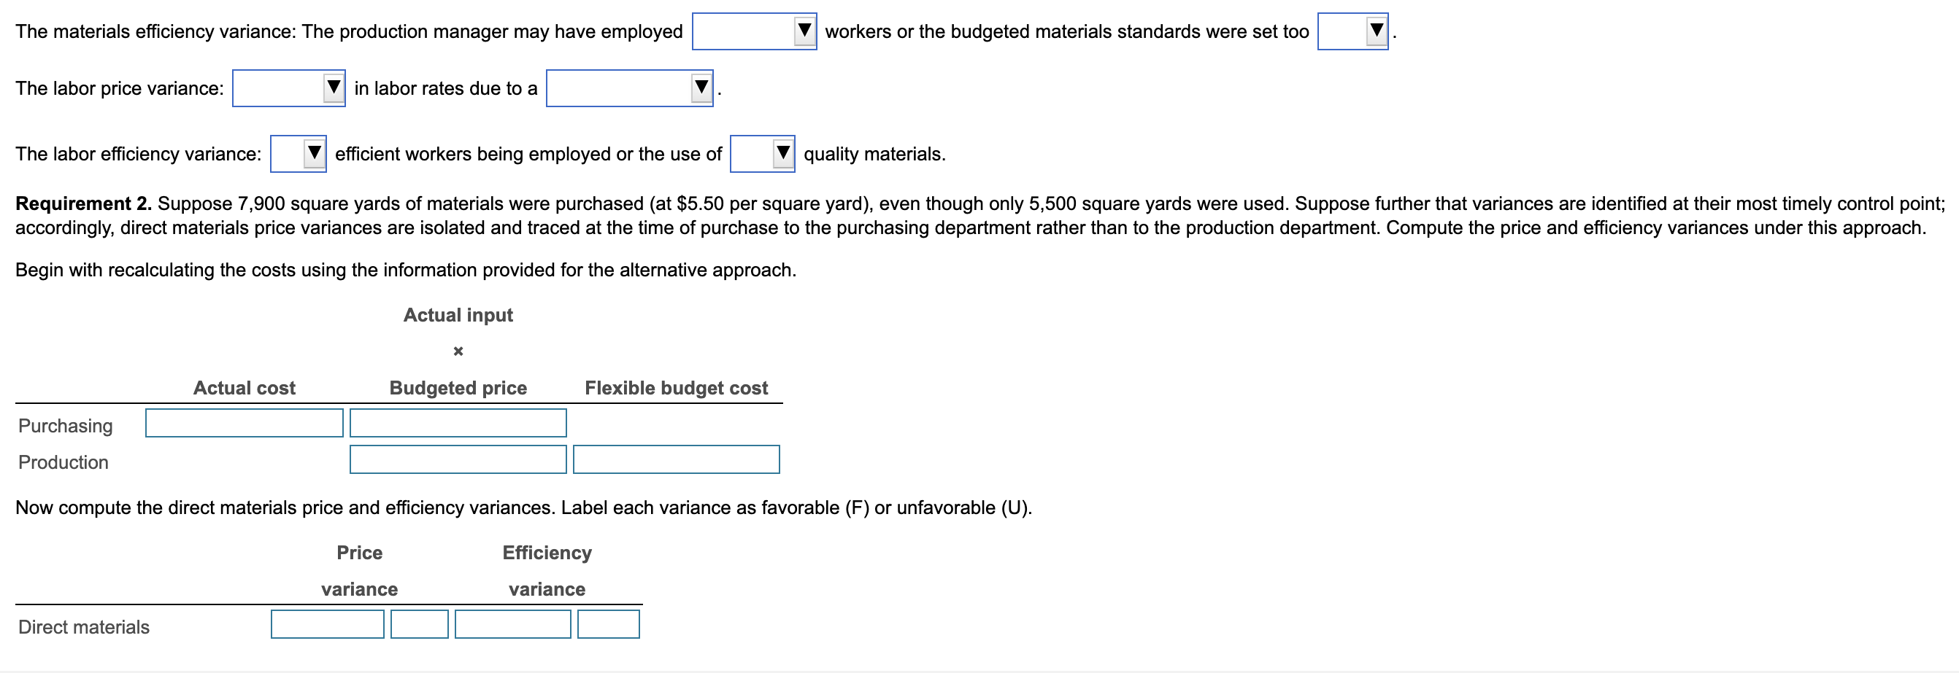Click the efficiency variance F/U label box
Screen dimensions: 1959x673
[x=609, y=624]
